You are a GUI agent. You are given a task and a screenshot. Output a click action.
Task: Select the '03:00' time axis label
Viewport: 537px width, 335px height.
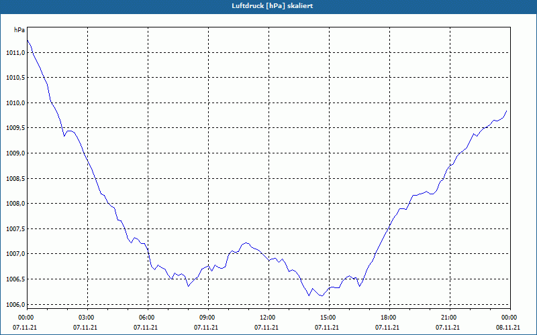tap(87, 318)
